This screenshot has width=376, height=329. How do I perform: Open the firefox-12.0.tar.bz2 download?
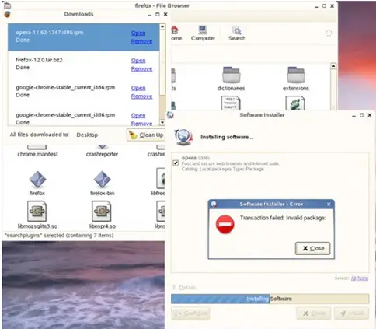coord(138,61)
